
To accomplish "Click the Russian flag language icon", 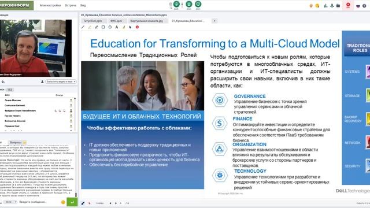I will (x=358, y=6).
